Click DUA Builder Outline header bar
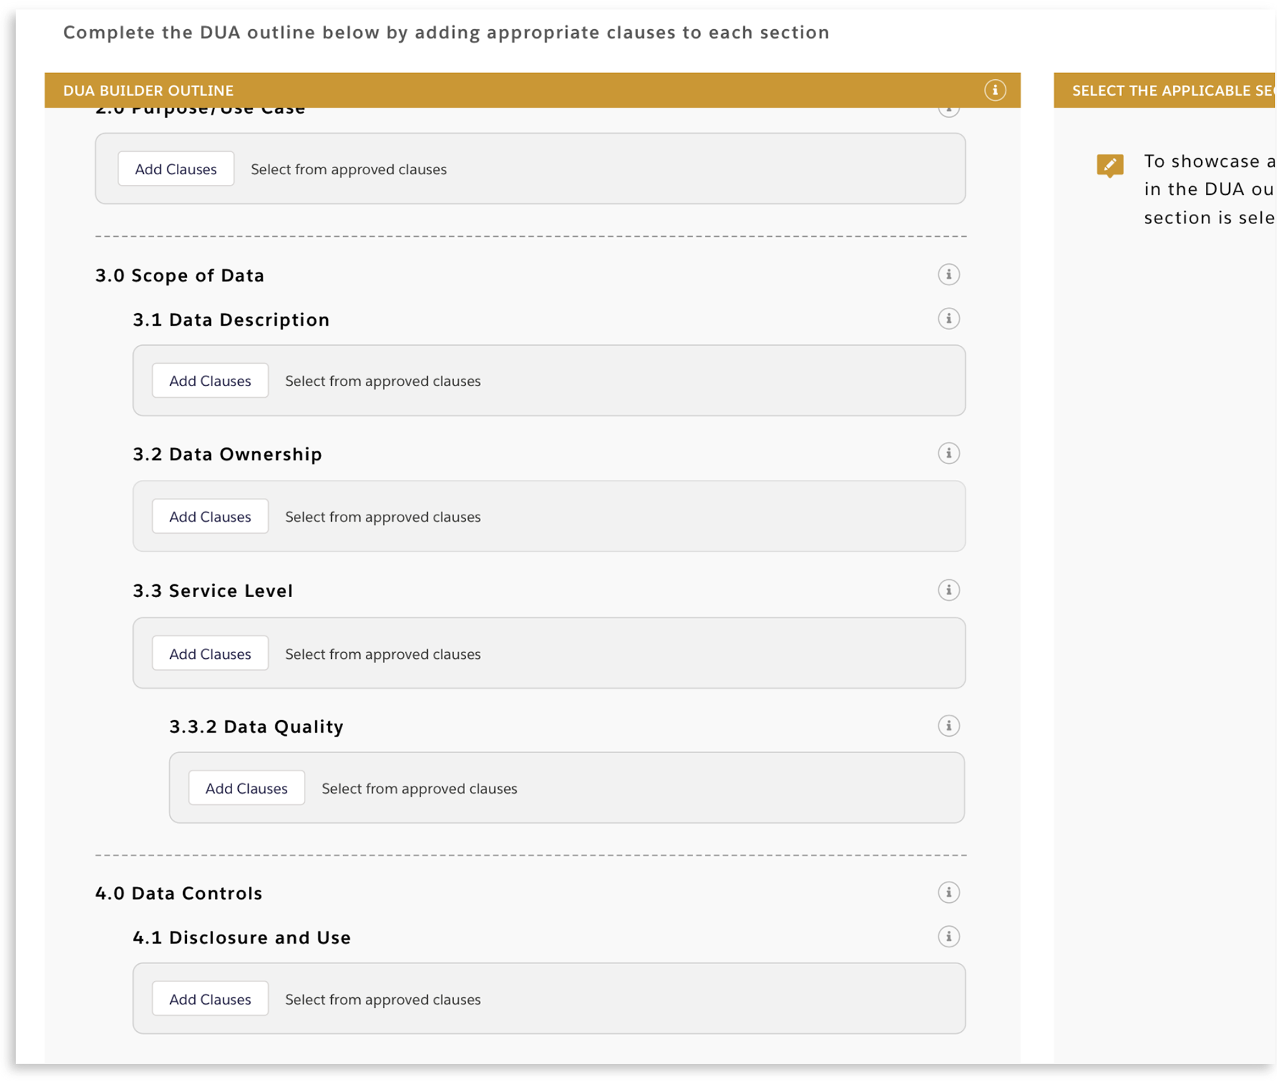This screenshot has height=1081, width=1277. click(x=466, y=90)
